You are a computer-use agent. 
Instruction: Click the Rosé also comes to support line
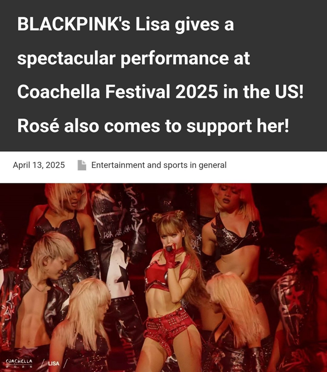tap(153, 126)
